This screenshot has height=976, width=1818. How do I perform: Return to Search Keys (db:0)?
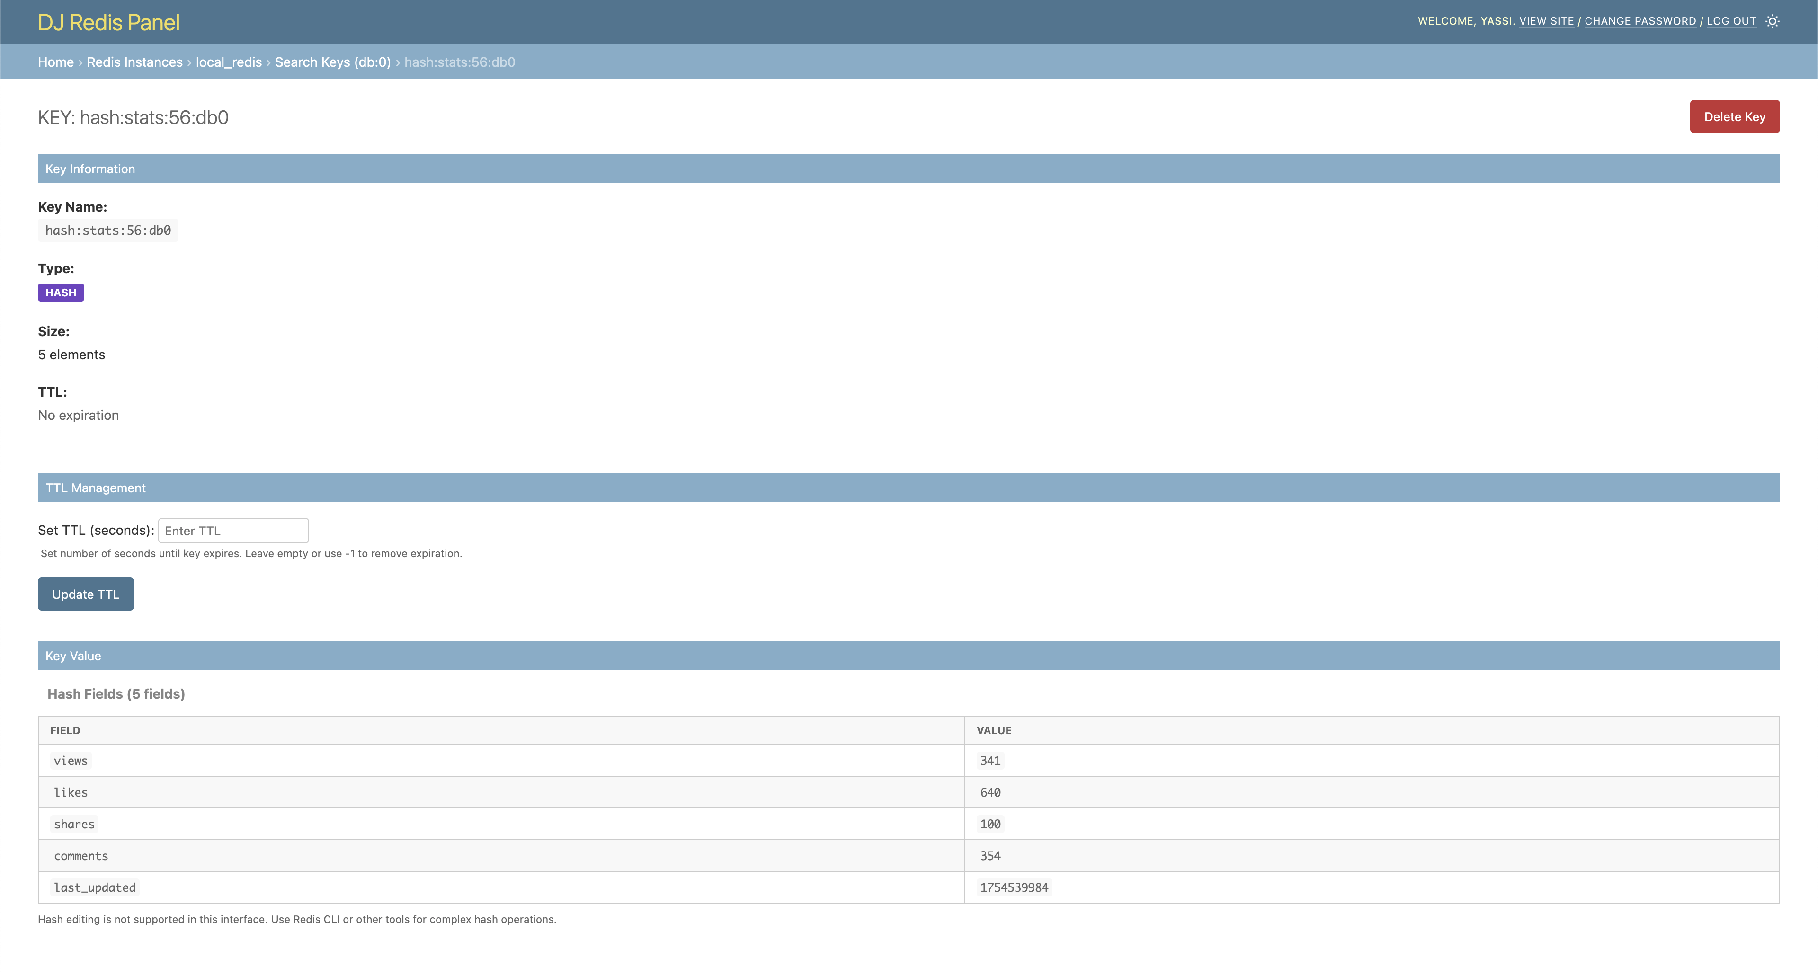[332, 62]
